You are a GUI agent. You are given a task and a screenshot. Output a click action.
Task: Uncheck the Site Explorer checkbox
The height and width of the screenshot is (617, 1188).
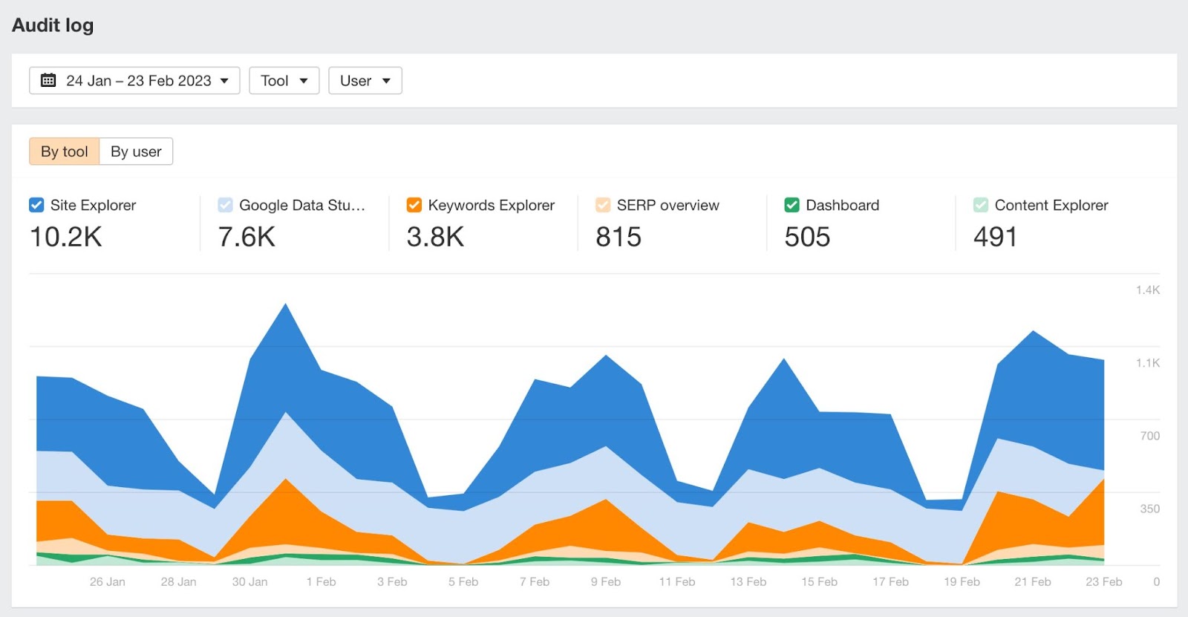tap(36, 205)
